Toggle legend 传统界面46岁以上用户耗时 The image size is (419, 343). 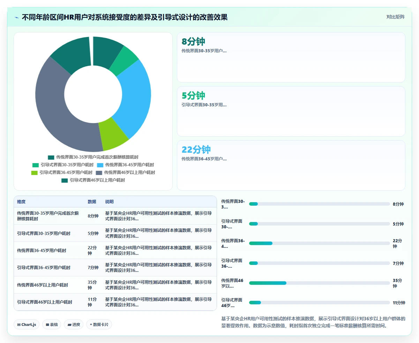click(x=125, y=173)
